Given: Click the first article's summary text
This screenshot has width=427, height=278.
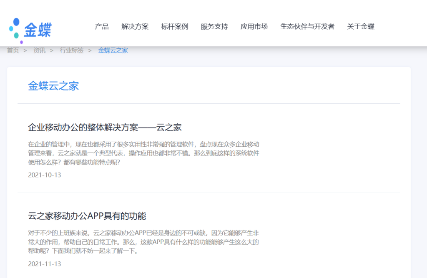Looking at the screenshot, I should (143, 153).
